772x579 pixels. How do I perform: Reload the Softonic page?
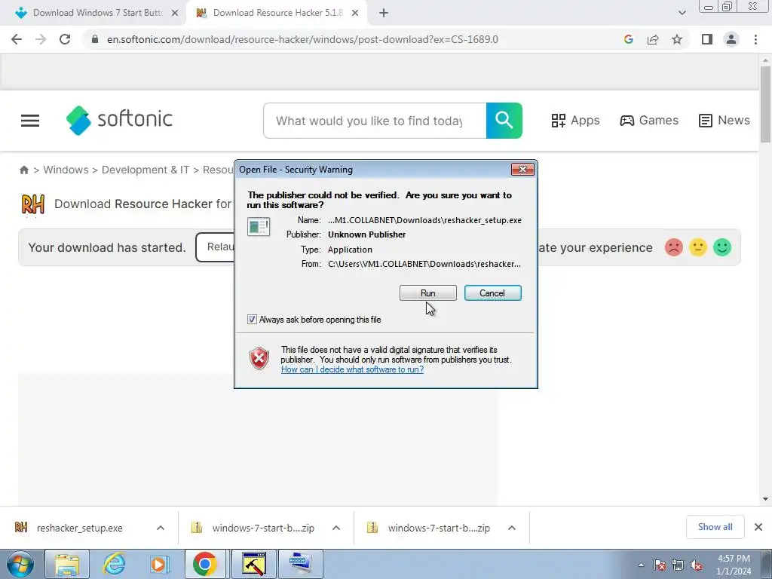click(65, 39)
